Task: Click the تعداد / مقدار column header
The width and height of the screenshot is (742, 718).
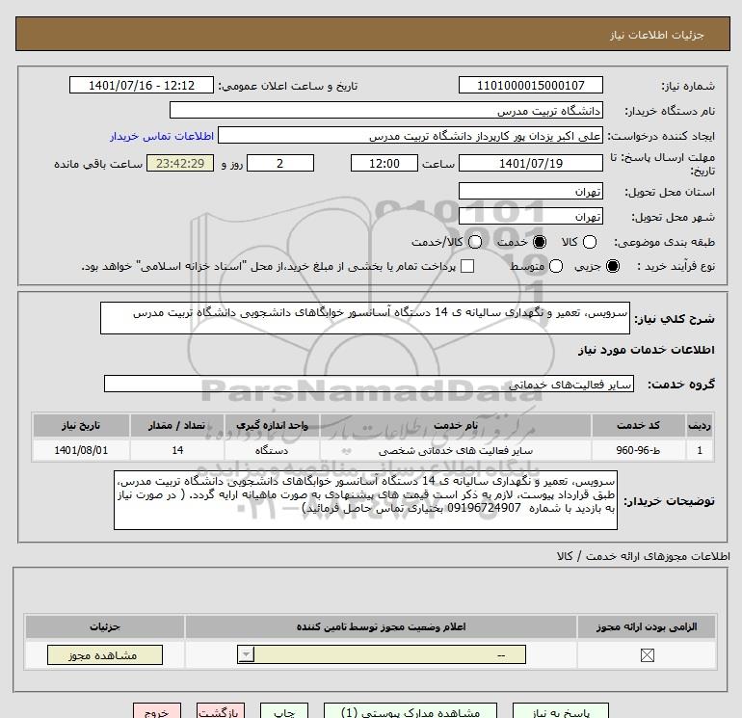Action: click(x=177, y=425)
